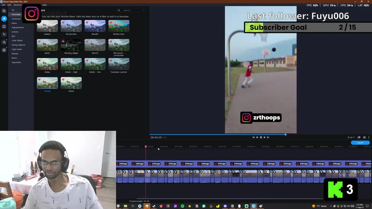Click the Export button
Image resolution: width=372 pixels, height=209 pixels.
click(x=360, y=143)
